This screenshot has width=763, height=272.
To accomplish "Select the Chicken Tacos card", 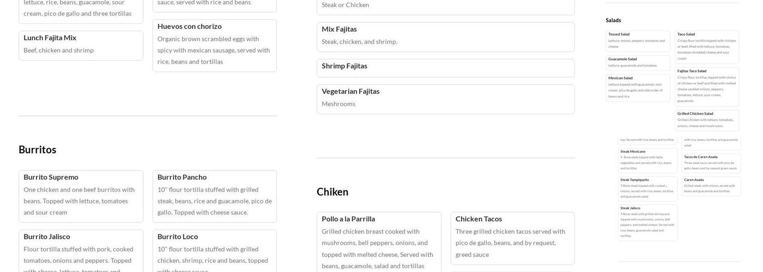I will (512, 238).
